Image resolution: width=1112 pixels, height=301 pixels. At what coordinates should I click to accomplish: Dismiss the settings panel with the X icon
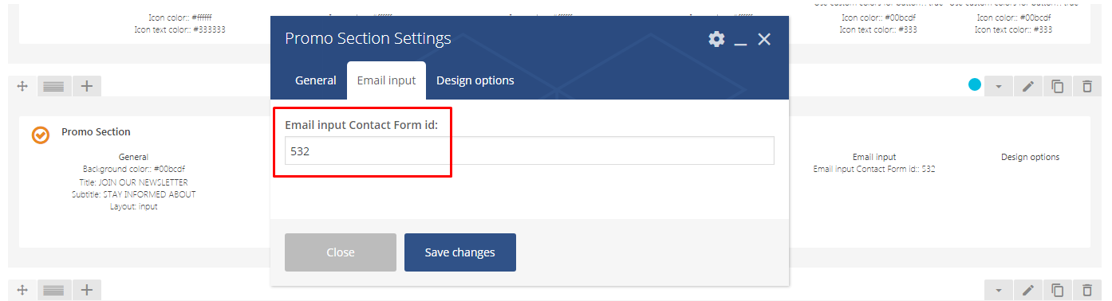click(764, 39)
